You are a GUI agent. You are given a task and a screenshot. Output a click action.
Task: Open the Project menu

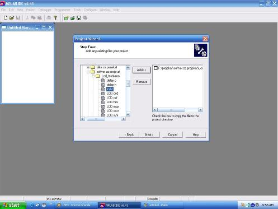(x=31, y=10)
